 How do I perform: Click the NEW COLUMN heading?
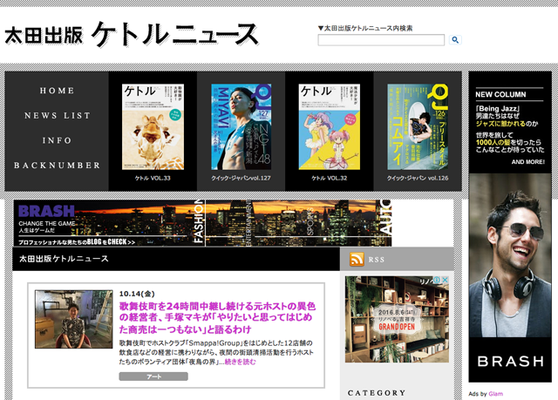[500, 95]
